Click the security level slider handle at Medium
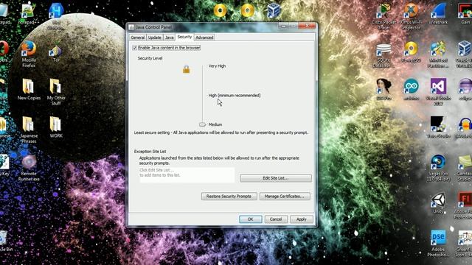The height and width of the screenshot is (265, 472). [x=202, y=124]
